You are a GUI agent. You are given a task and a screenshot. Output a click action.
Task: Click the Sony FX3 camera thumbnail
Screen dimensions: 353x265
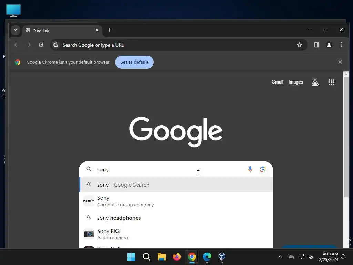pos(89,234)
